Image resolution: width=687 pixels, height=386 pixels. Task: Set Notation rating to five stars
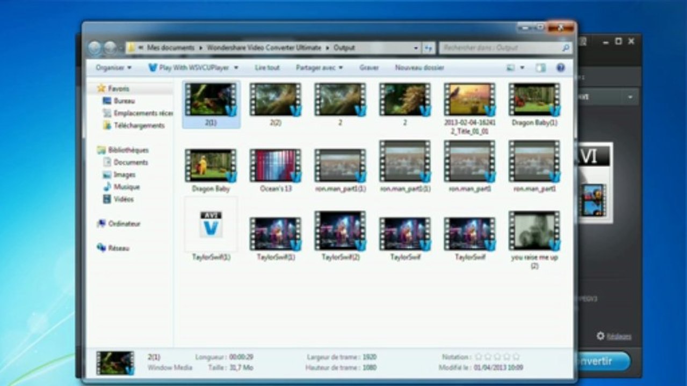516,357
